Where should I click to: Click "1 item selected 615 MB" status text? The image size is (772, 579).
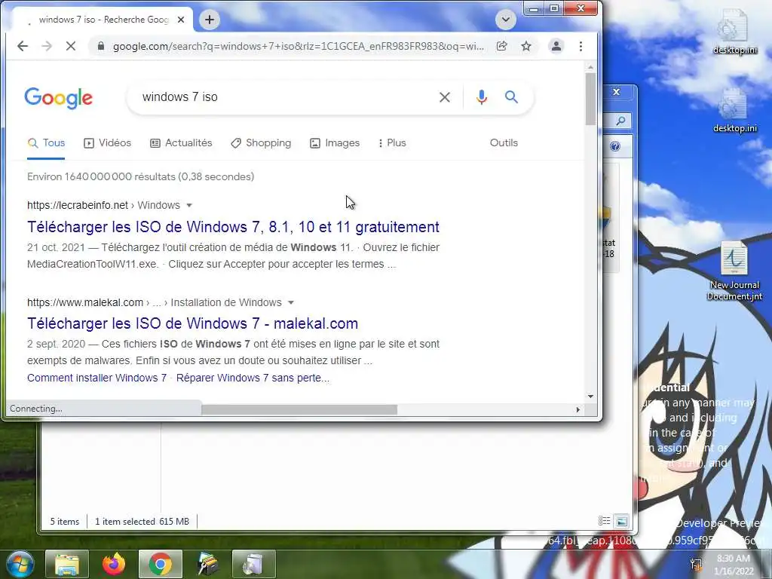(142, 522)
